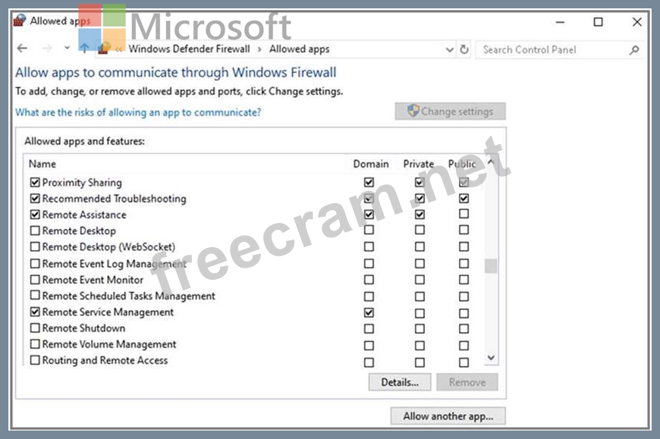The image size is (660, 439).
Task: Uncheck the Remote Assistance name checkbox
Action: pyautogui.click(x=35, y=215)
